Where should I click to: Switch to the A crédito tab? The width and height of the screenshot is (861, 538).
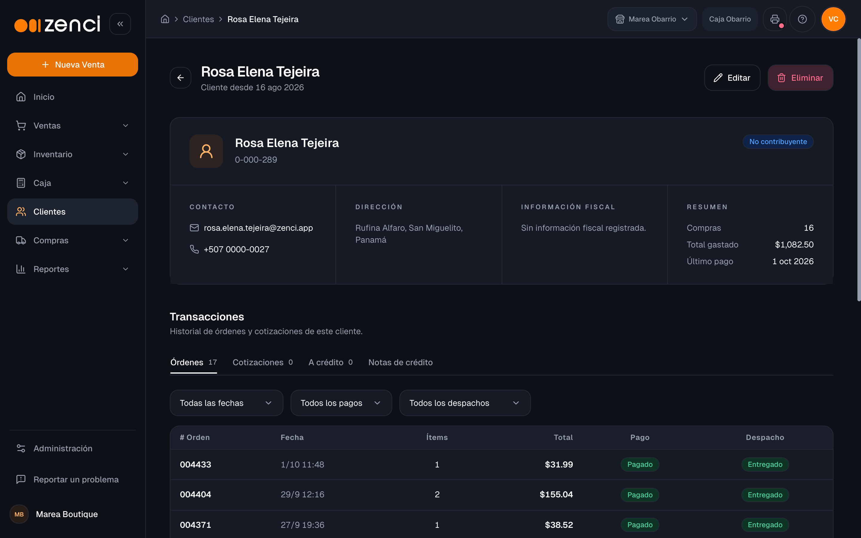(331, 362)
